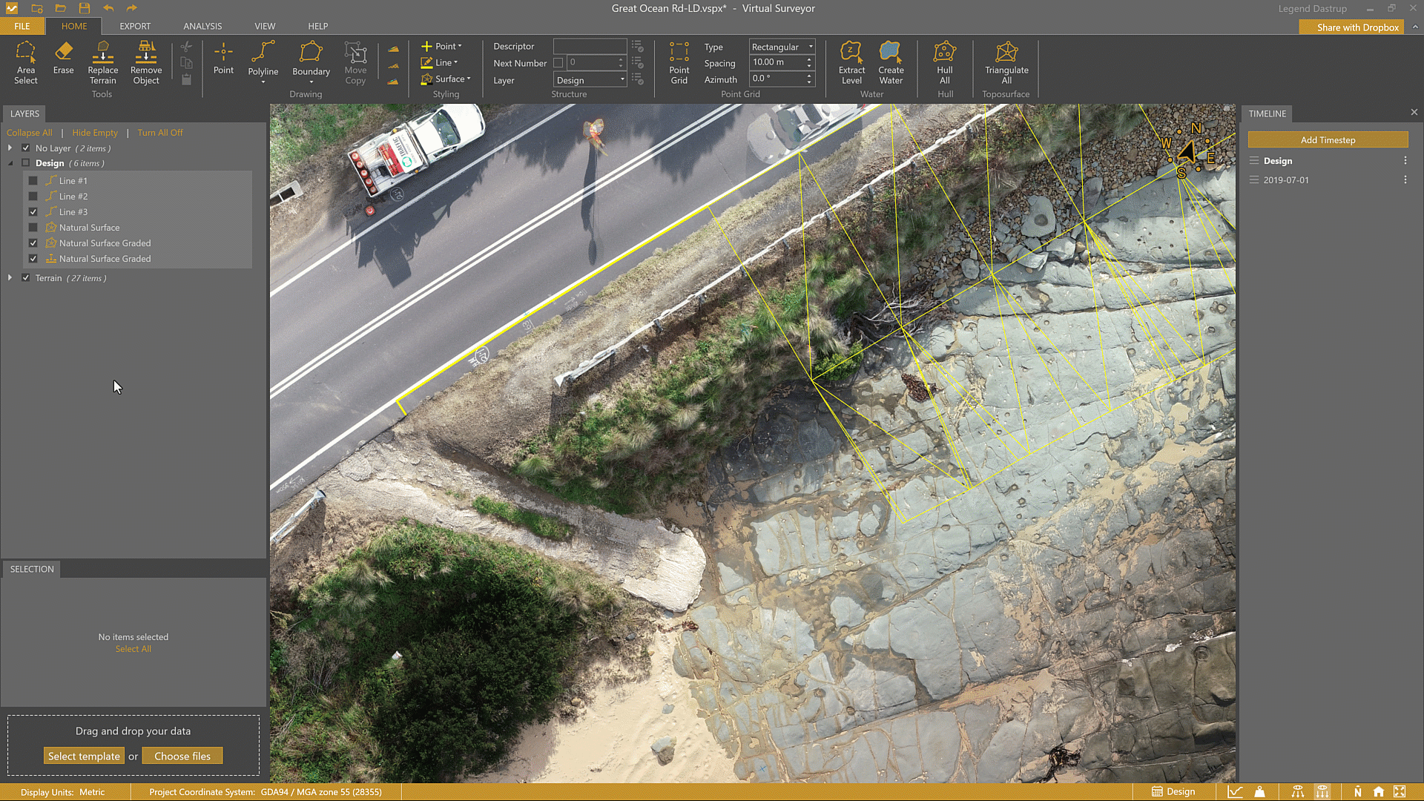The width and height of the screenshot is (1424, 801).
Task: Click the Hull All icon
Action: coord(944,62)
